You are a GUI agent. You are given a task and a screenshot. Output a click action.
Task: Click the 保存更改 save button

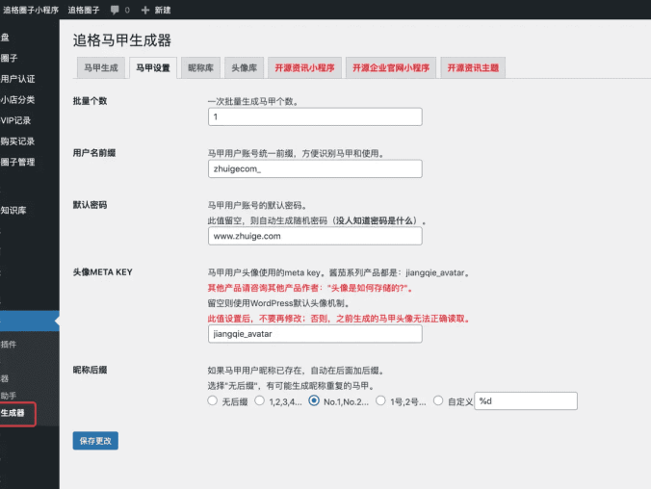[x=95, y=441]
